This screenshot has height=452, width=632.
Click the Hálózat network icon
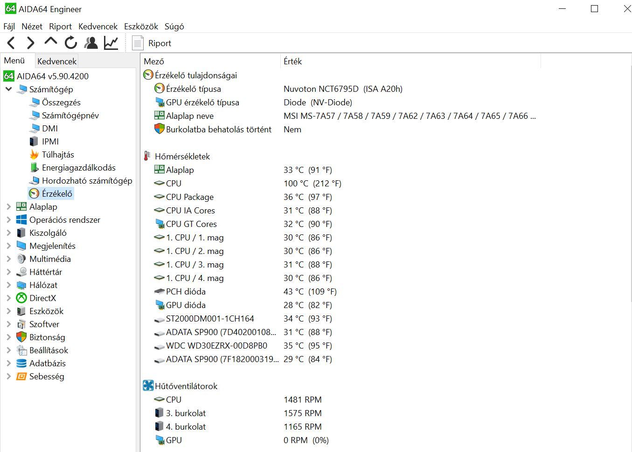21,285
